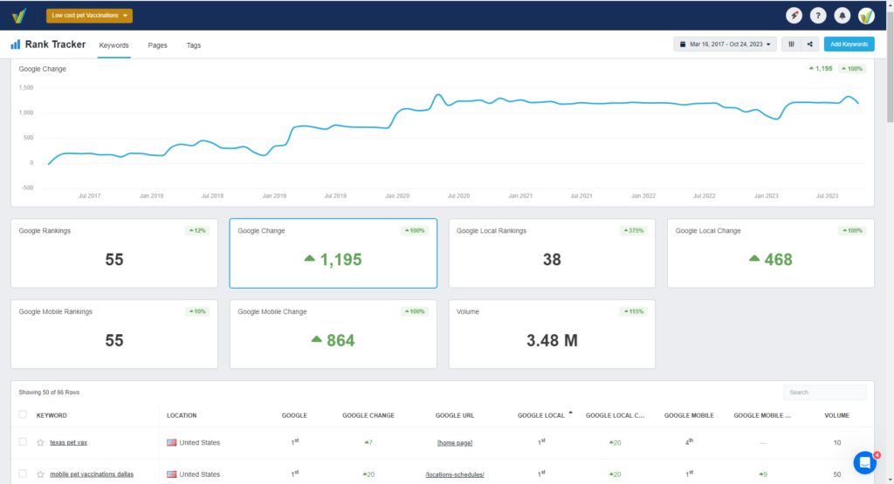Click the keyword Search input field
The height and width of the screenshot is (484, 894).
[x=824, y=392]
